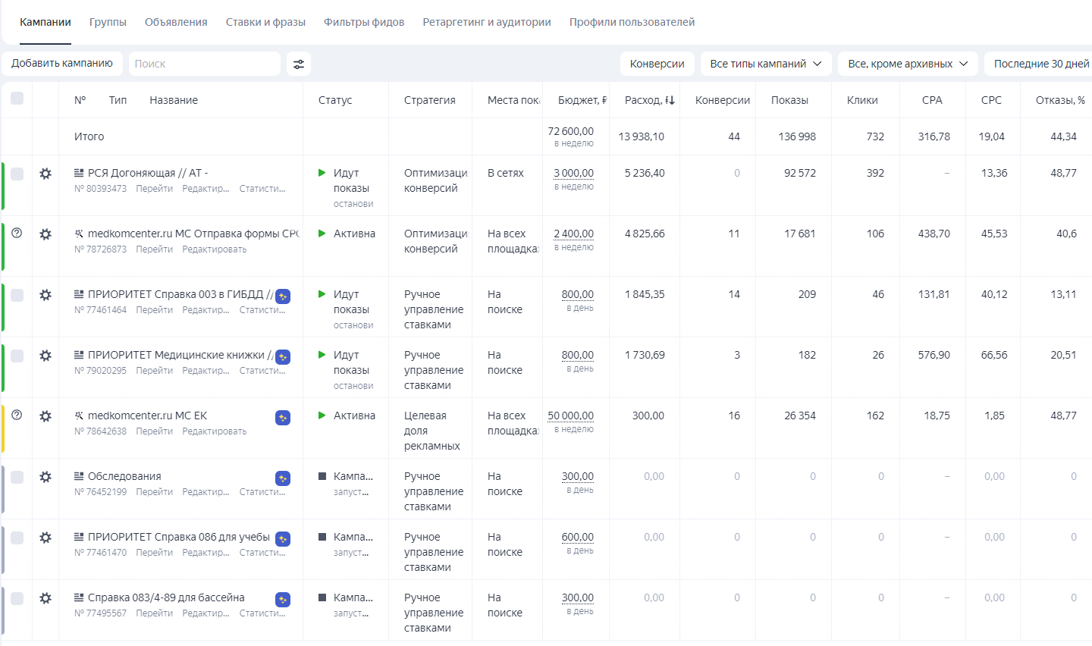Viewport: 1092px width, 646px height.
Task: Open search filter settings icon
Action: click(299, 64)
